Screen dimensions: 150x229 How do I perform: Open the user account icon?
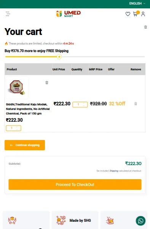(x=143, y=14)
